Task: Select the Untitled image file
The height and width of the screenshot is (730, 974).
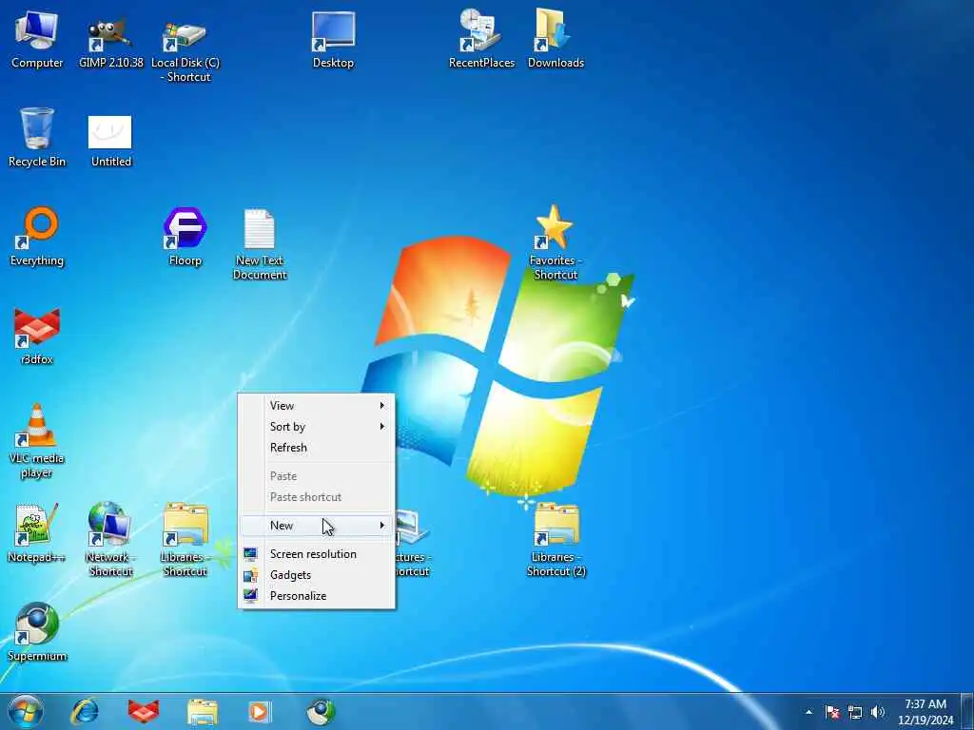Action: 110,140
